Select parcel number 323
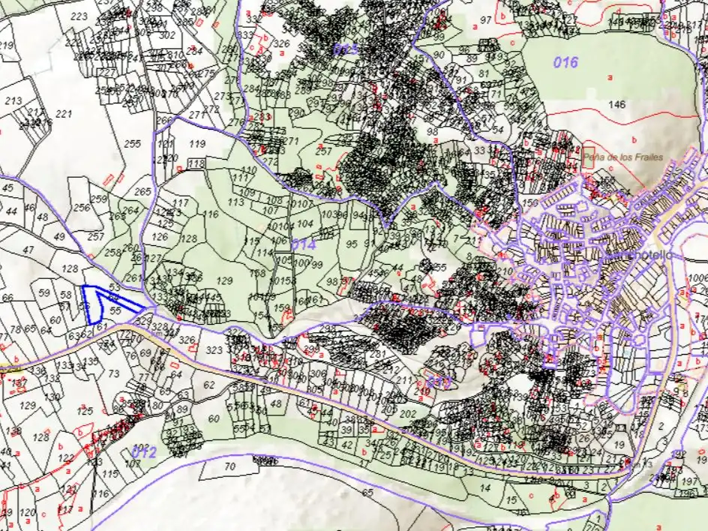 (214, 350)
